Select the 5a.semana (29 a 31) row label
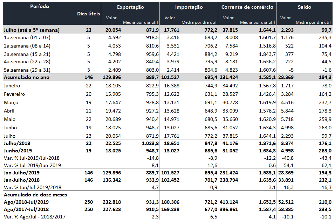The height and width of the screenshot is (223, 335). (27, 69)
